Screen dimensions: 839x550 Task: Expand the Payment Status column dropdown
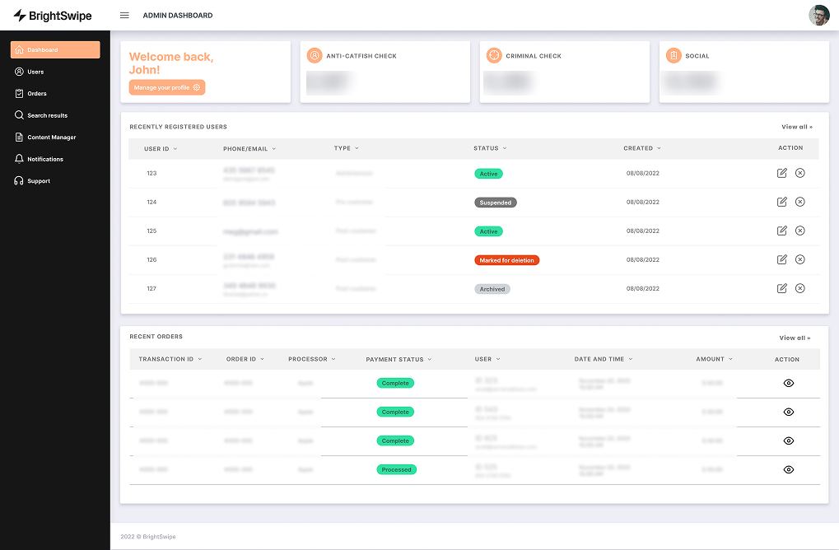coord(399,360)
